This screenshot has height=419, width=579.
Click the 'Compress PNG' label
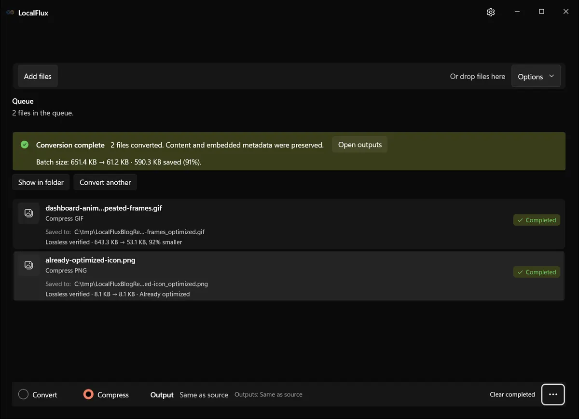[66, 270]
